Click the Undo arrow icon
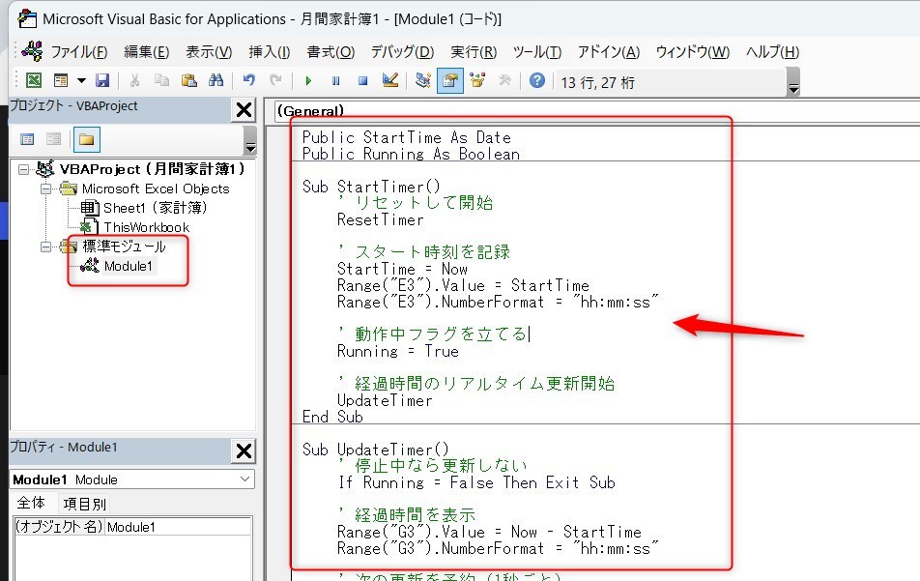The image size is (920, 581). click(248, 80)
